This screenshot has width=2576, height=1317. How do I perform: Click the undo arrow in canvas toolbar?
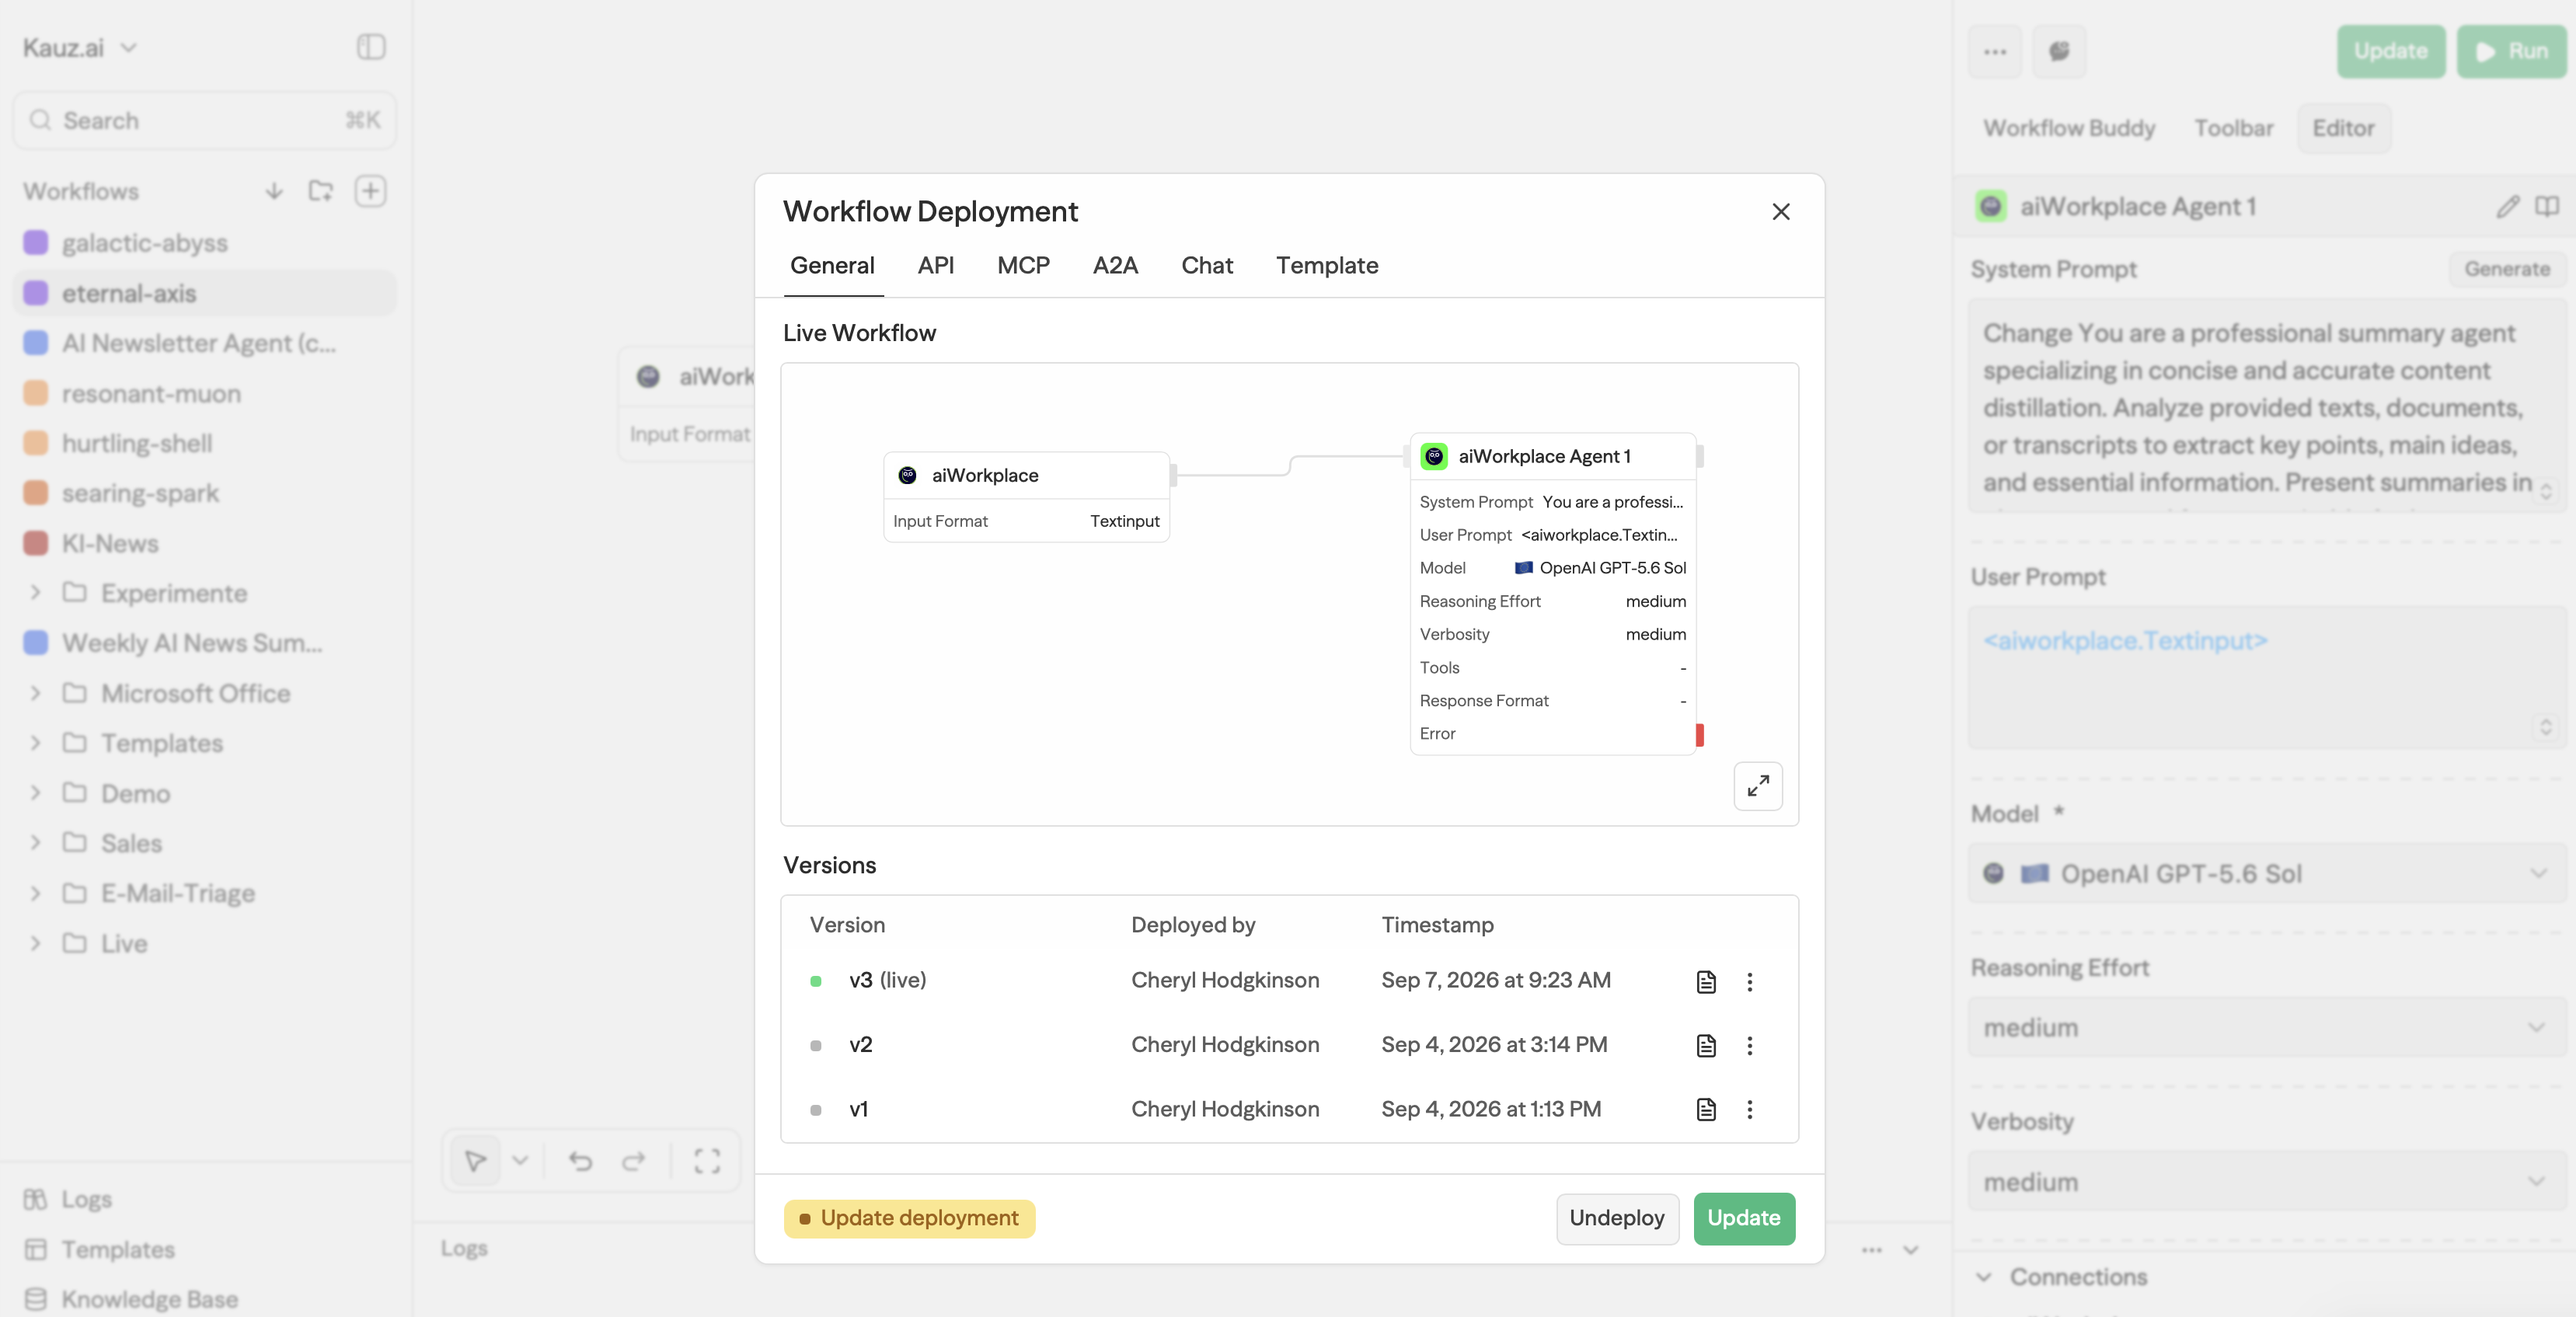[580, 1160]
